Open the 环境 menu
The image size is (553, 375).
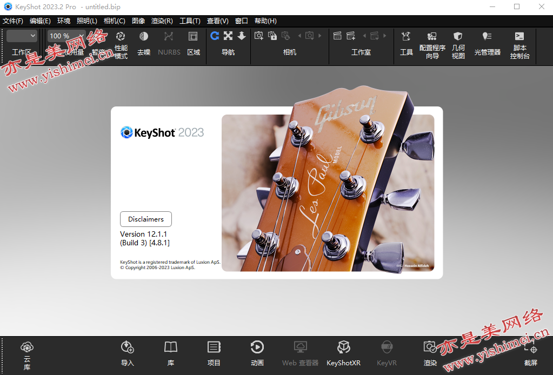pyautogui.click(x=64, y=21)
